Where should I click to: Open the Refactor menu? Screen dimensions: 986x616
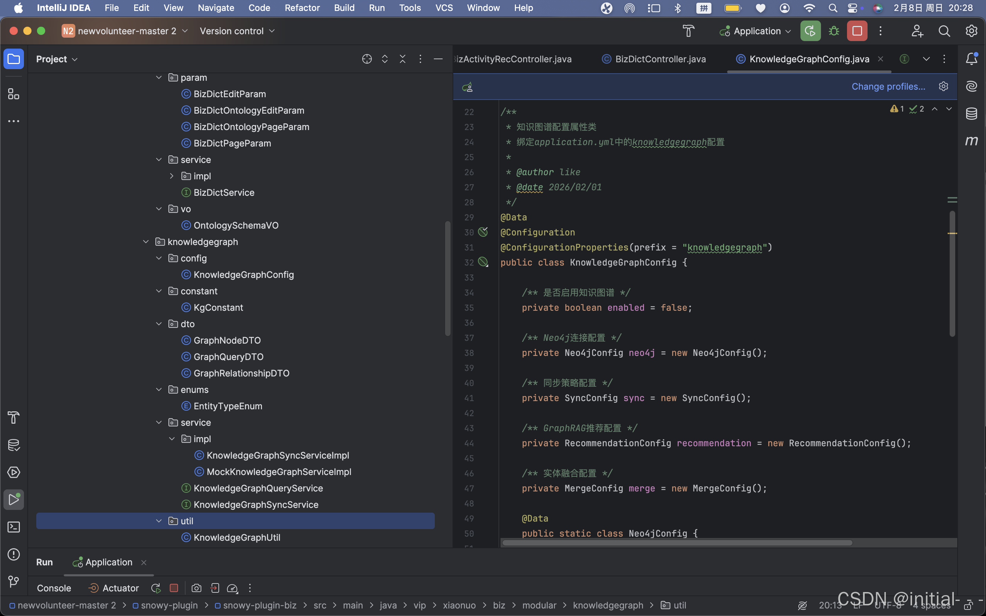302,8
